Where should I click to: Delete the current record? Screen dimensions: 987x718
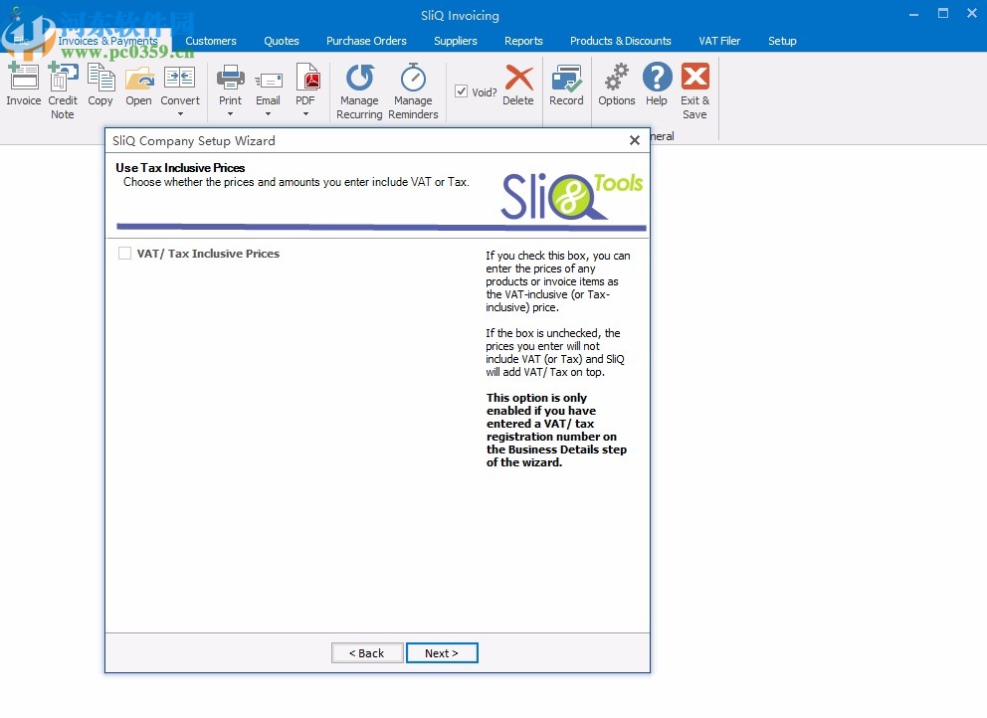pyautogui.click(x=518, y=88)
